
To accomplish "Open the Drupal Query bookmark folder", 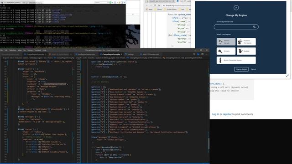I will click(x=170, y=9).
